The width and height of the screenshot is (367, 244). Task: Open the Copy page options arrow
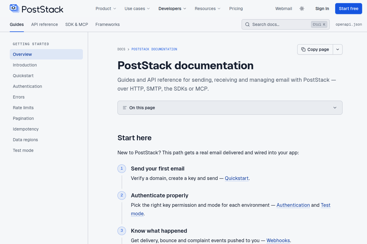(x=338, y=49)
